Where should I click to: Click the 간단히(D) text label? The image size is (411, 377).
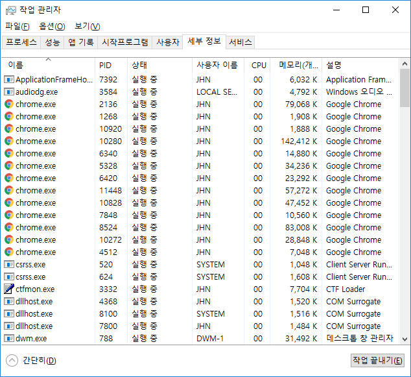point(40,361)
